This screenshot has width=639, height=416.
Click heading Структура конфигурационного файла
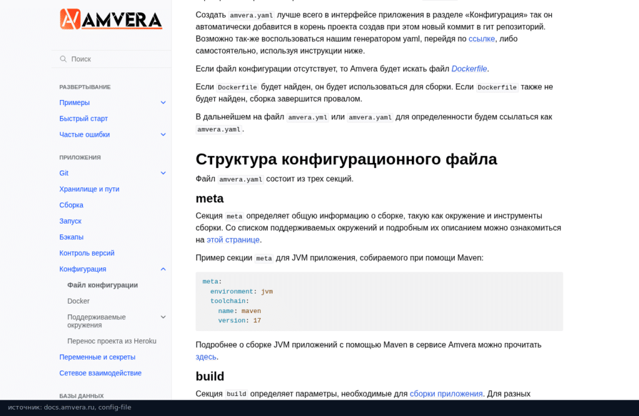click(x=346, y=159)
